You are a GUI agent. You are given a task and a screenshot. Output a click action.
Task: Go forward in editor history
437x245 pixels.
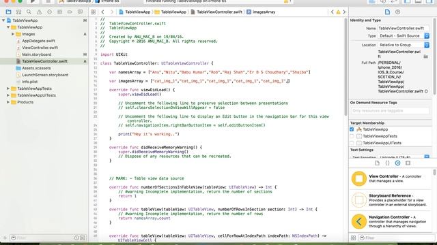(112, 12)
